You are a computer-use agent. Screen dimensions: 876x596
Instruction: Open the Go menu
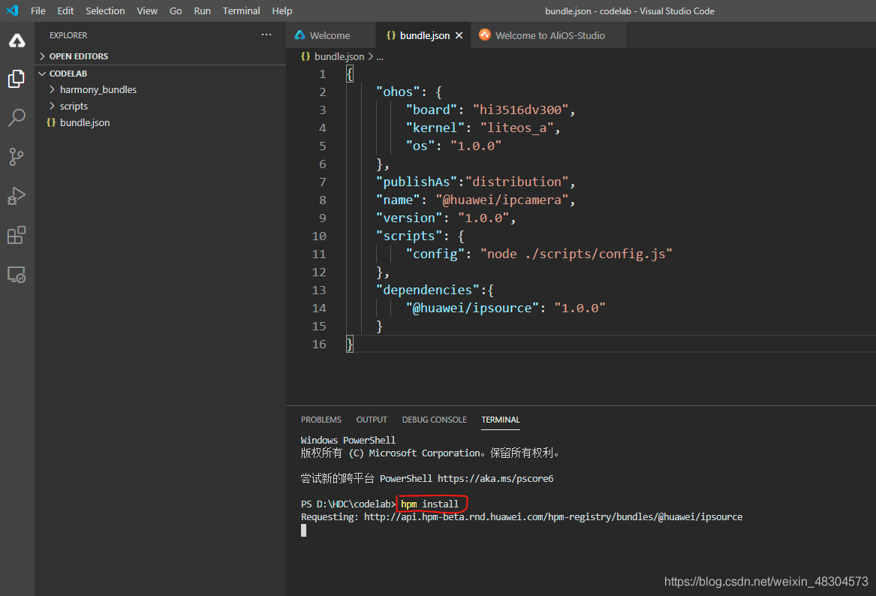click(x=176, y=11)
